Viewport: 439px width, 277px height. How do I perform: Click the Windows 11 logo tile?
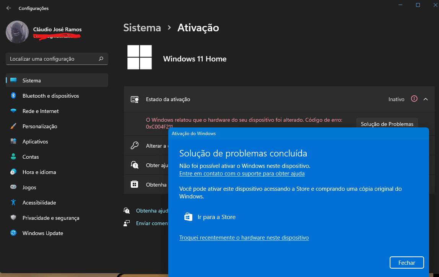(x=140, y=57)
